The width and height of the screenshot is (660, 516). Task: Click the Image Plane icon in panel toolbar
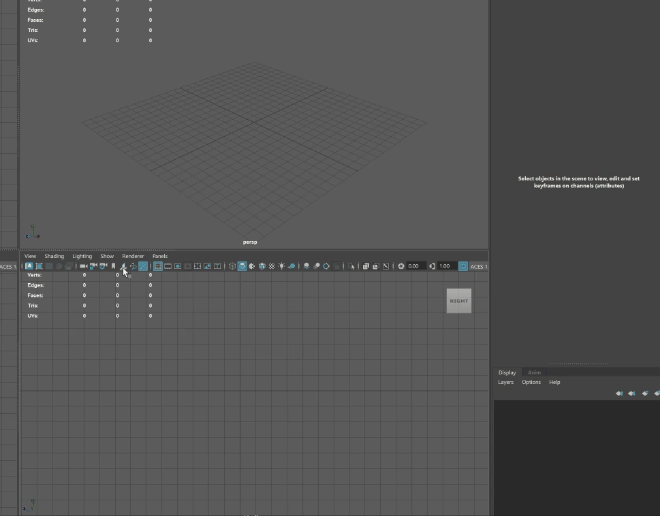123,266
